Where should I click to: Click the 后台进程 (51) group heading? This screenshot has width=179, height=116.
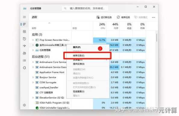41,56
